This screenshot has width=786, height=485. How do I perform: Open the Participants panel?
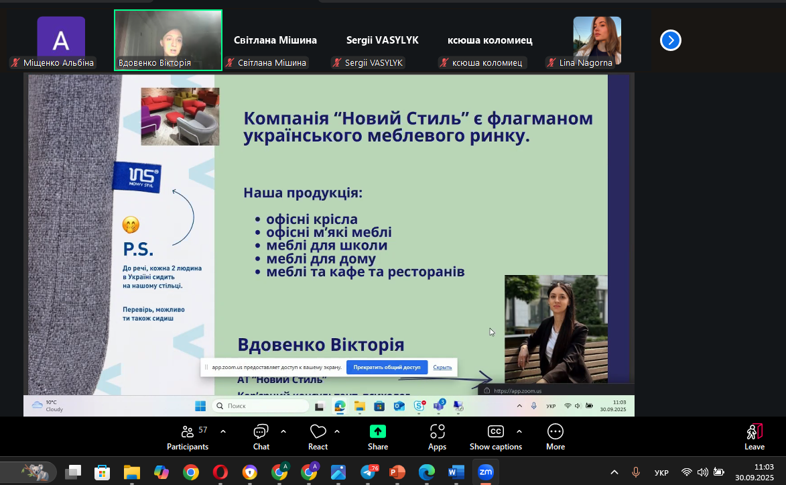188,436
